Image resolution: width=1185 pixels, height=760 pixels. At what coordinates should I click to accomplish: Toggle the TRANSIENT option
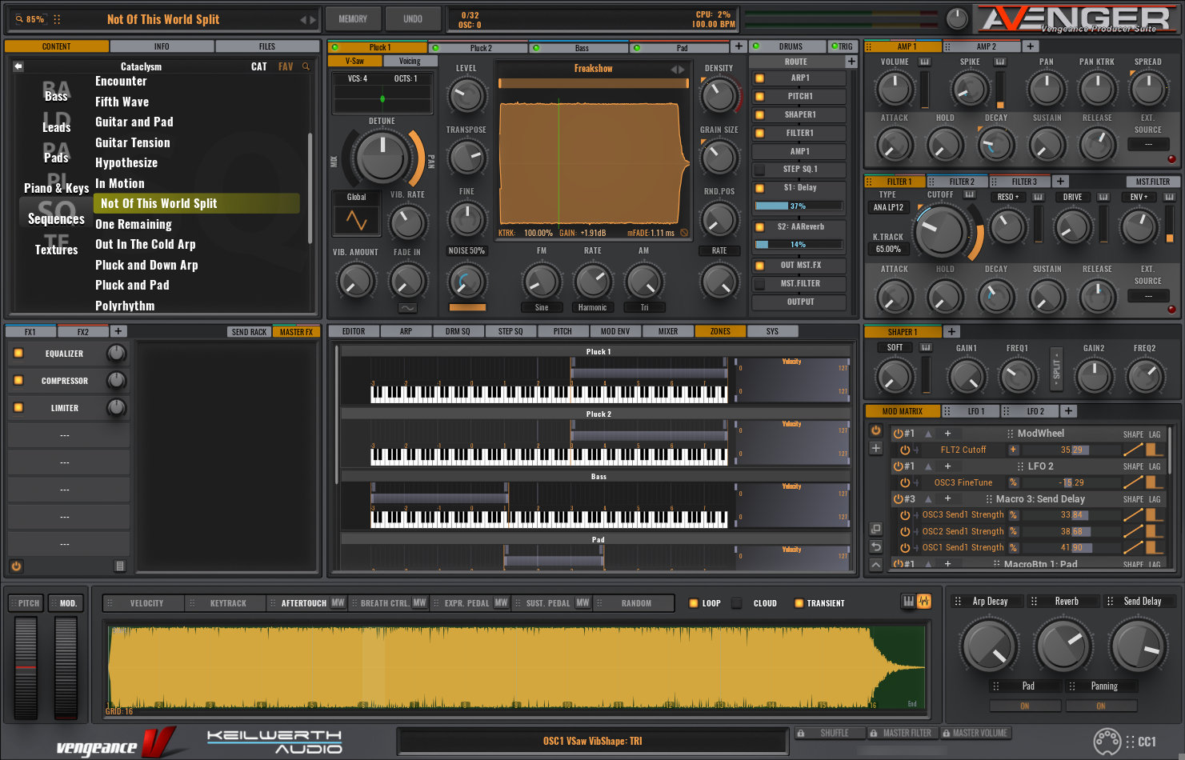tap(799, 603)
